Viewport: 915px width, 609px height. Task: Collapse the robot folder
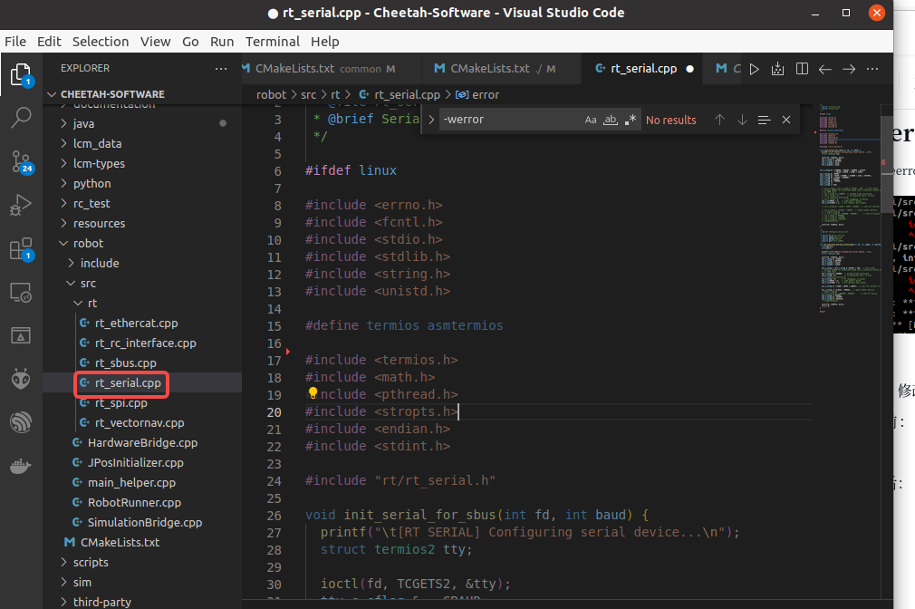(x=88, y=243)
